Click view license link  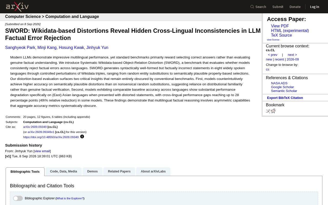273,40
